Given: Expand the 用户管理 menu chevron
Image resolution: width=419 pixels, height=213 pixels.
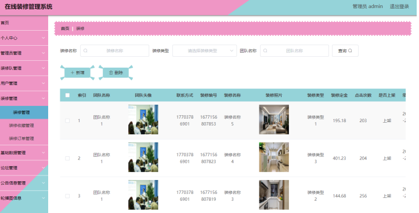Looking at the screenshot, I should [x=44, y=83].
